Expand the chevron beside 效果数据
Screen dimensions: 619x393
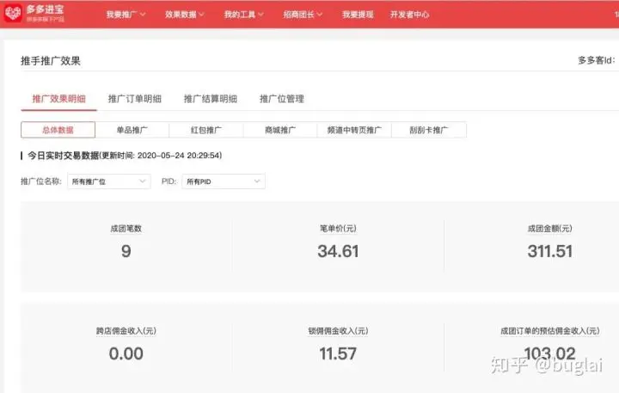pyautogui.click(x=201, y=15)
